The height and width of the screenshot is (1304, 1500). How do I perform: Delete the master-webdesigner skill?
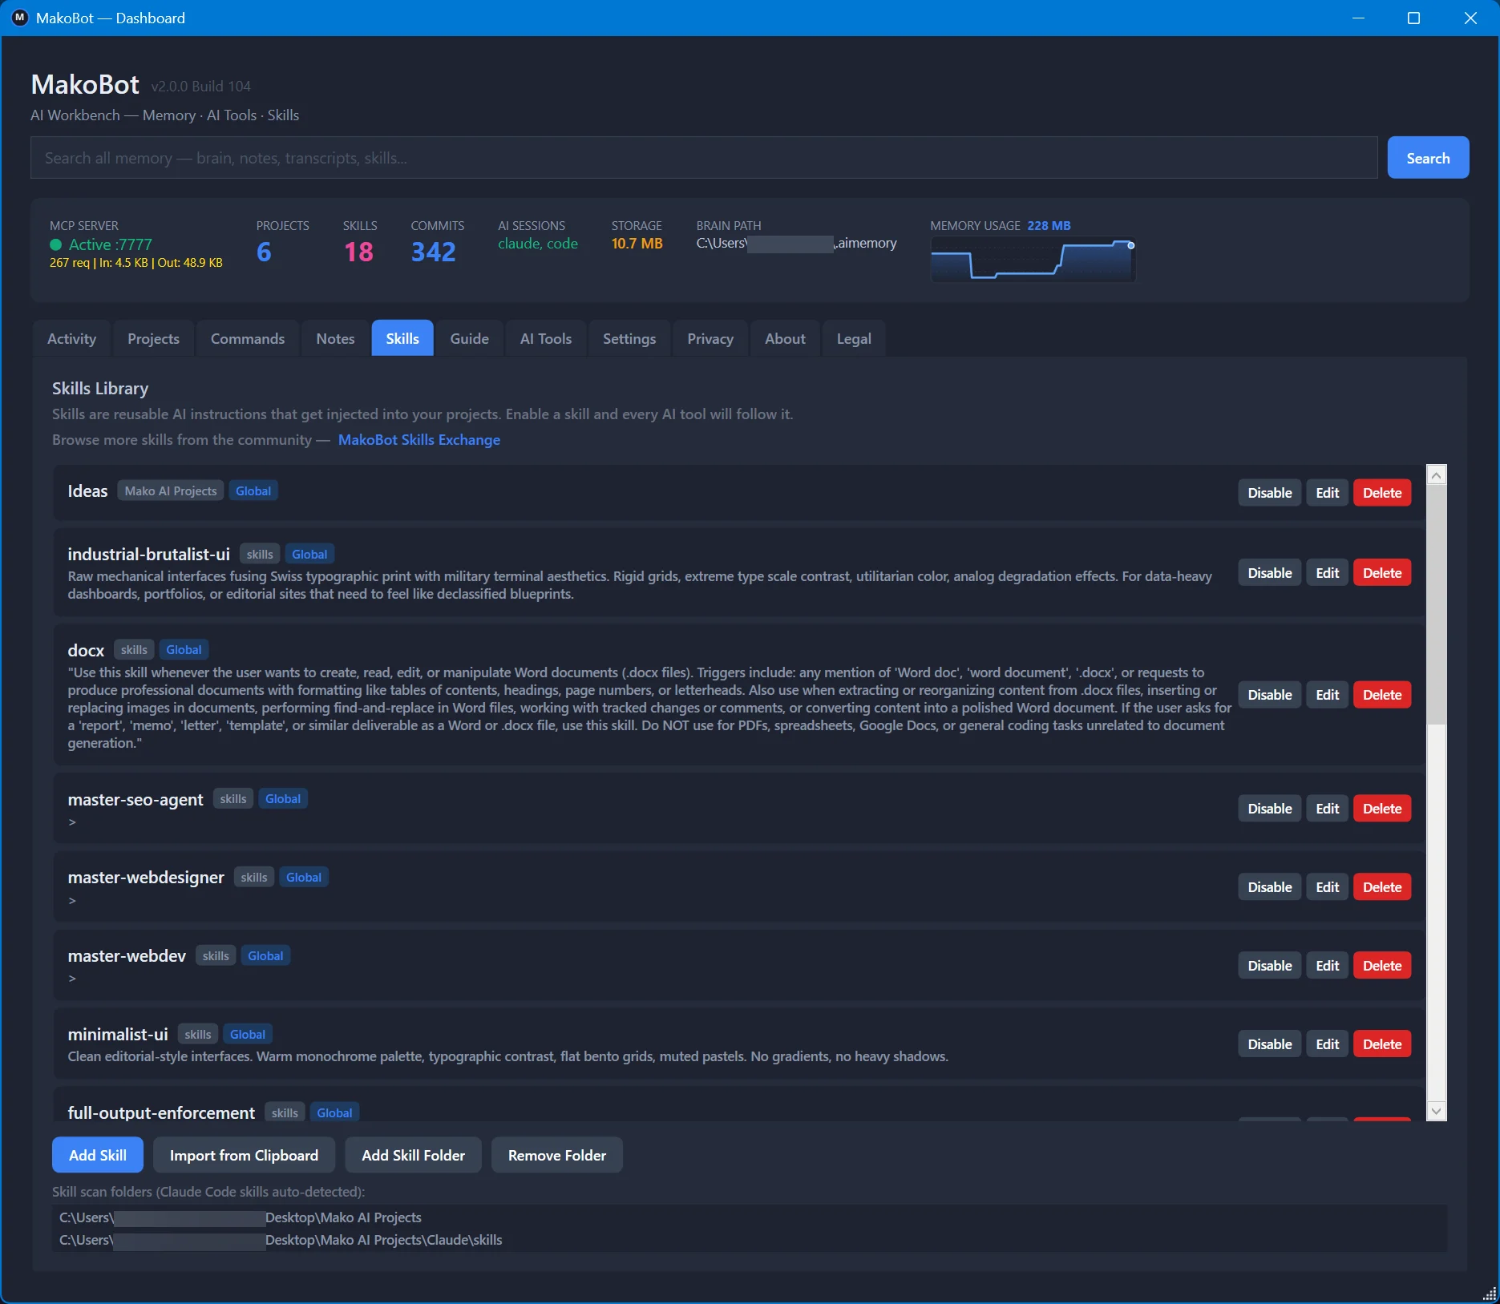tap(1382, 887)
